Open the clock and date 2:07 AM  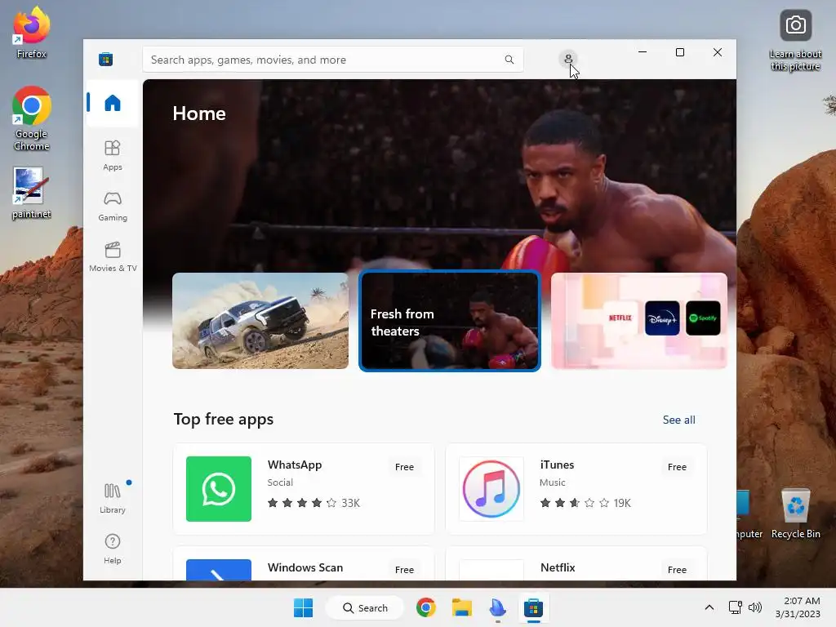point(798,607)
